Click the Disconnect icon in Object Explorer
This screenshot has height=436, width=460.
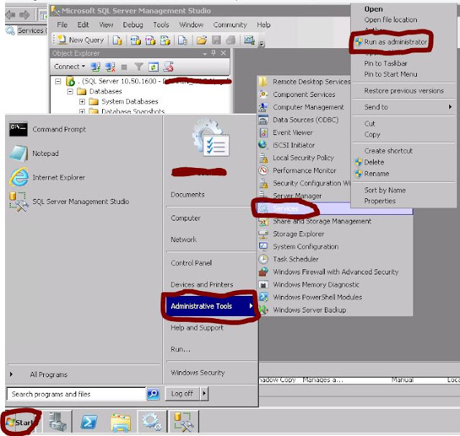point(110,67)
